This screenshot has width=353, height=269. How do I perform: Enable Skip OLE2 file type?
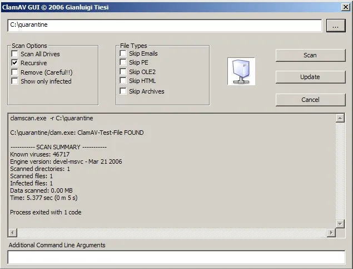[x=123, y=72]
